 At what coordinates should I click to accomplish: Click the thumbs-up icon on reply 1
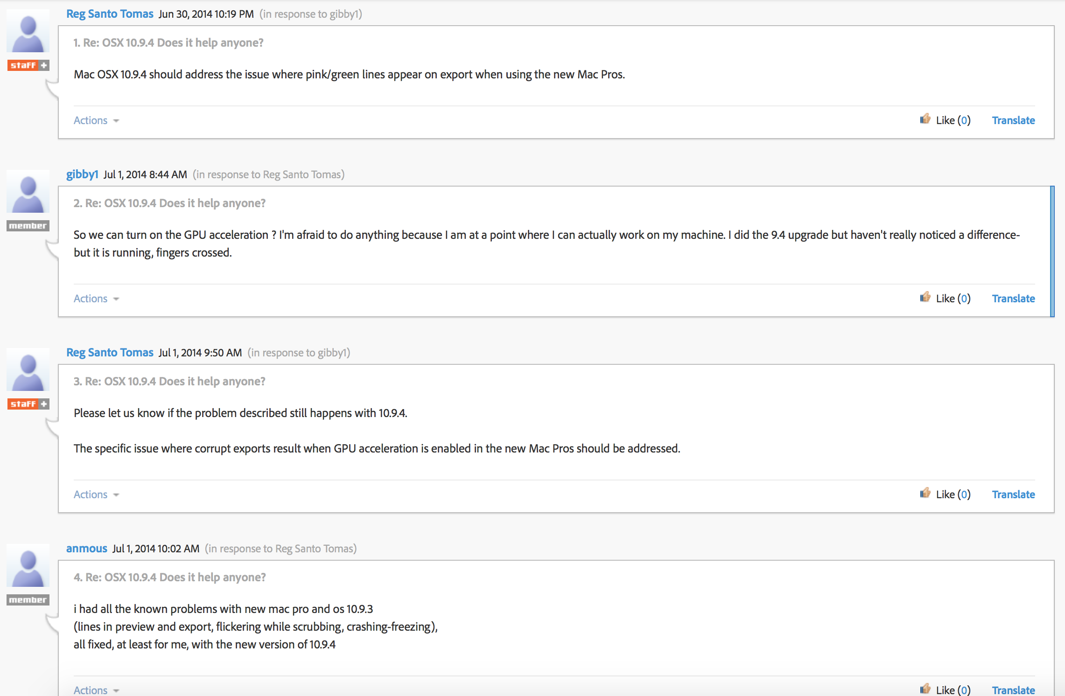click(x=925, y=119)
